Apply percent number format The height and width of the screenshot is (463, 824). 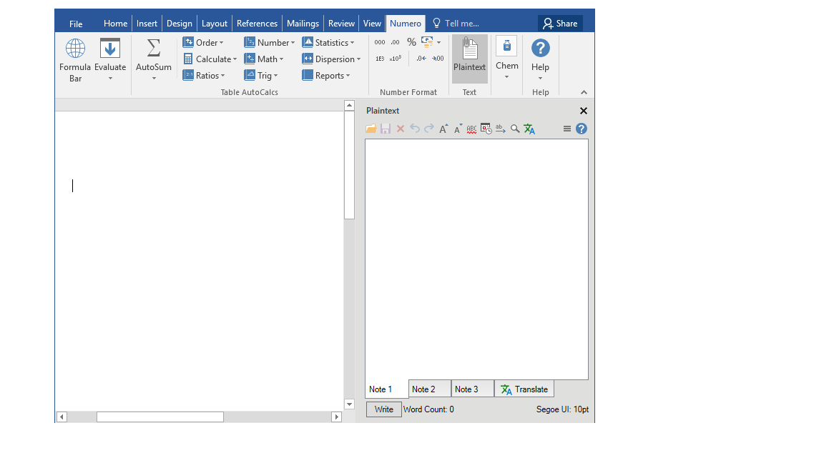(x=411, y=42)
